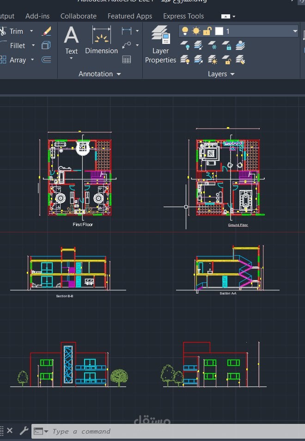Click the ribbon minimize toggle button
This screenshot has height=441, width=305.
pyautogui.click(x=226, y=16)
